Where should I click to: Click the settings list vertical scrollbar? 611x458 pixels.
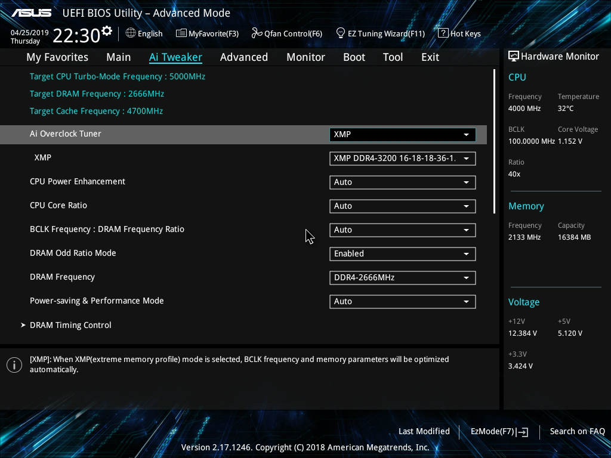point(494,141)
